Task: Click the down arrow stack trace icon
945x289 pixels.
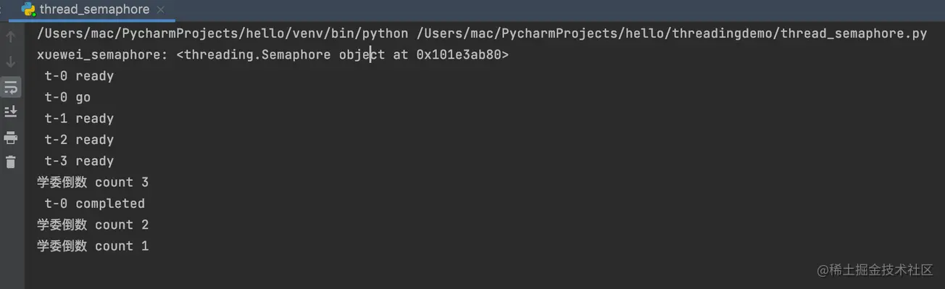Action: tap(11, 62)
